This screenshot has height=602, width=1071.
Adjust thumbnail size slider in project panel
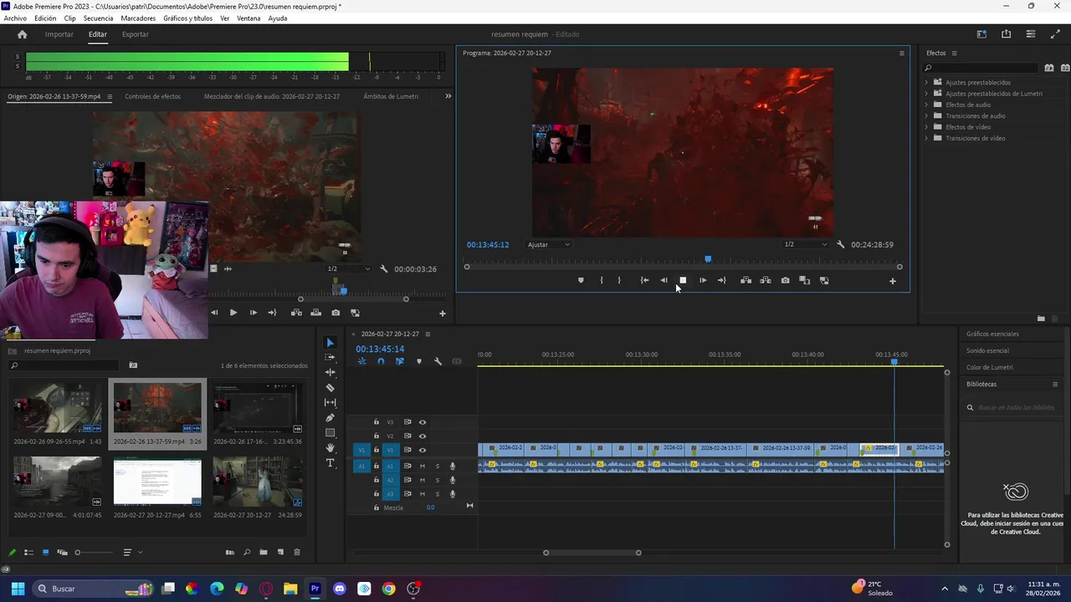pyautogui.click(x=78, y=553)
